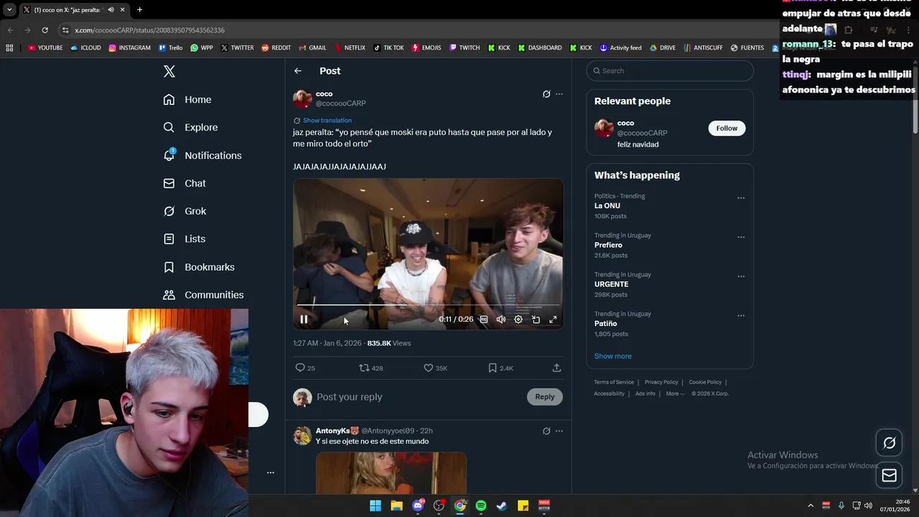Seek on the video progress bar

[x=428, y=305]
